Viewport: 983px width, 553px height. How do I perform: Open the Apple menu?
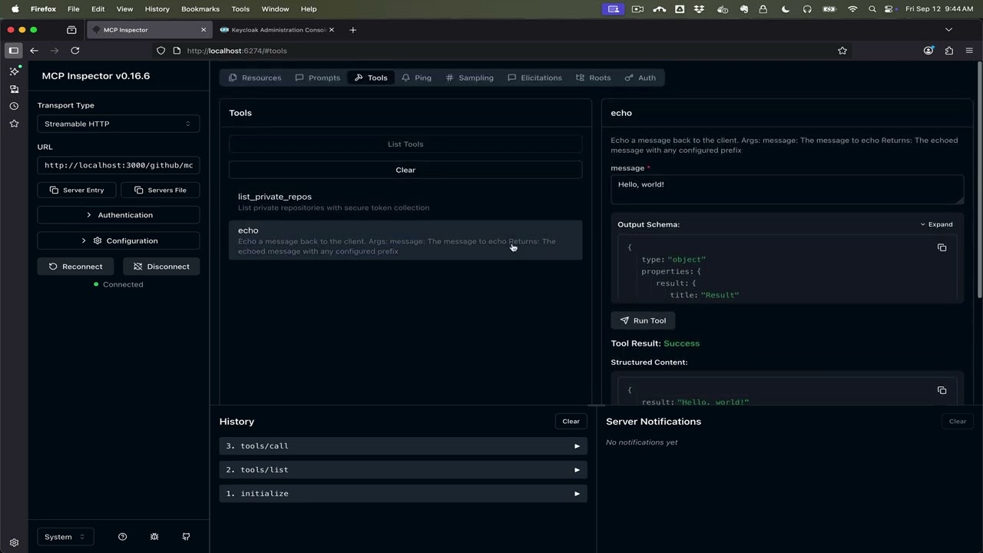(x=15, y=9)
